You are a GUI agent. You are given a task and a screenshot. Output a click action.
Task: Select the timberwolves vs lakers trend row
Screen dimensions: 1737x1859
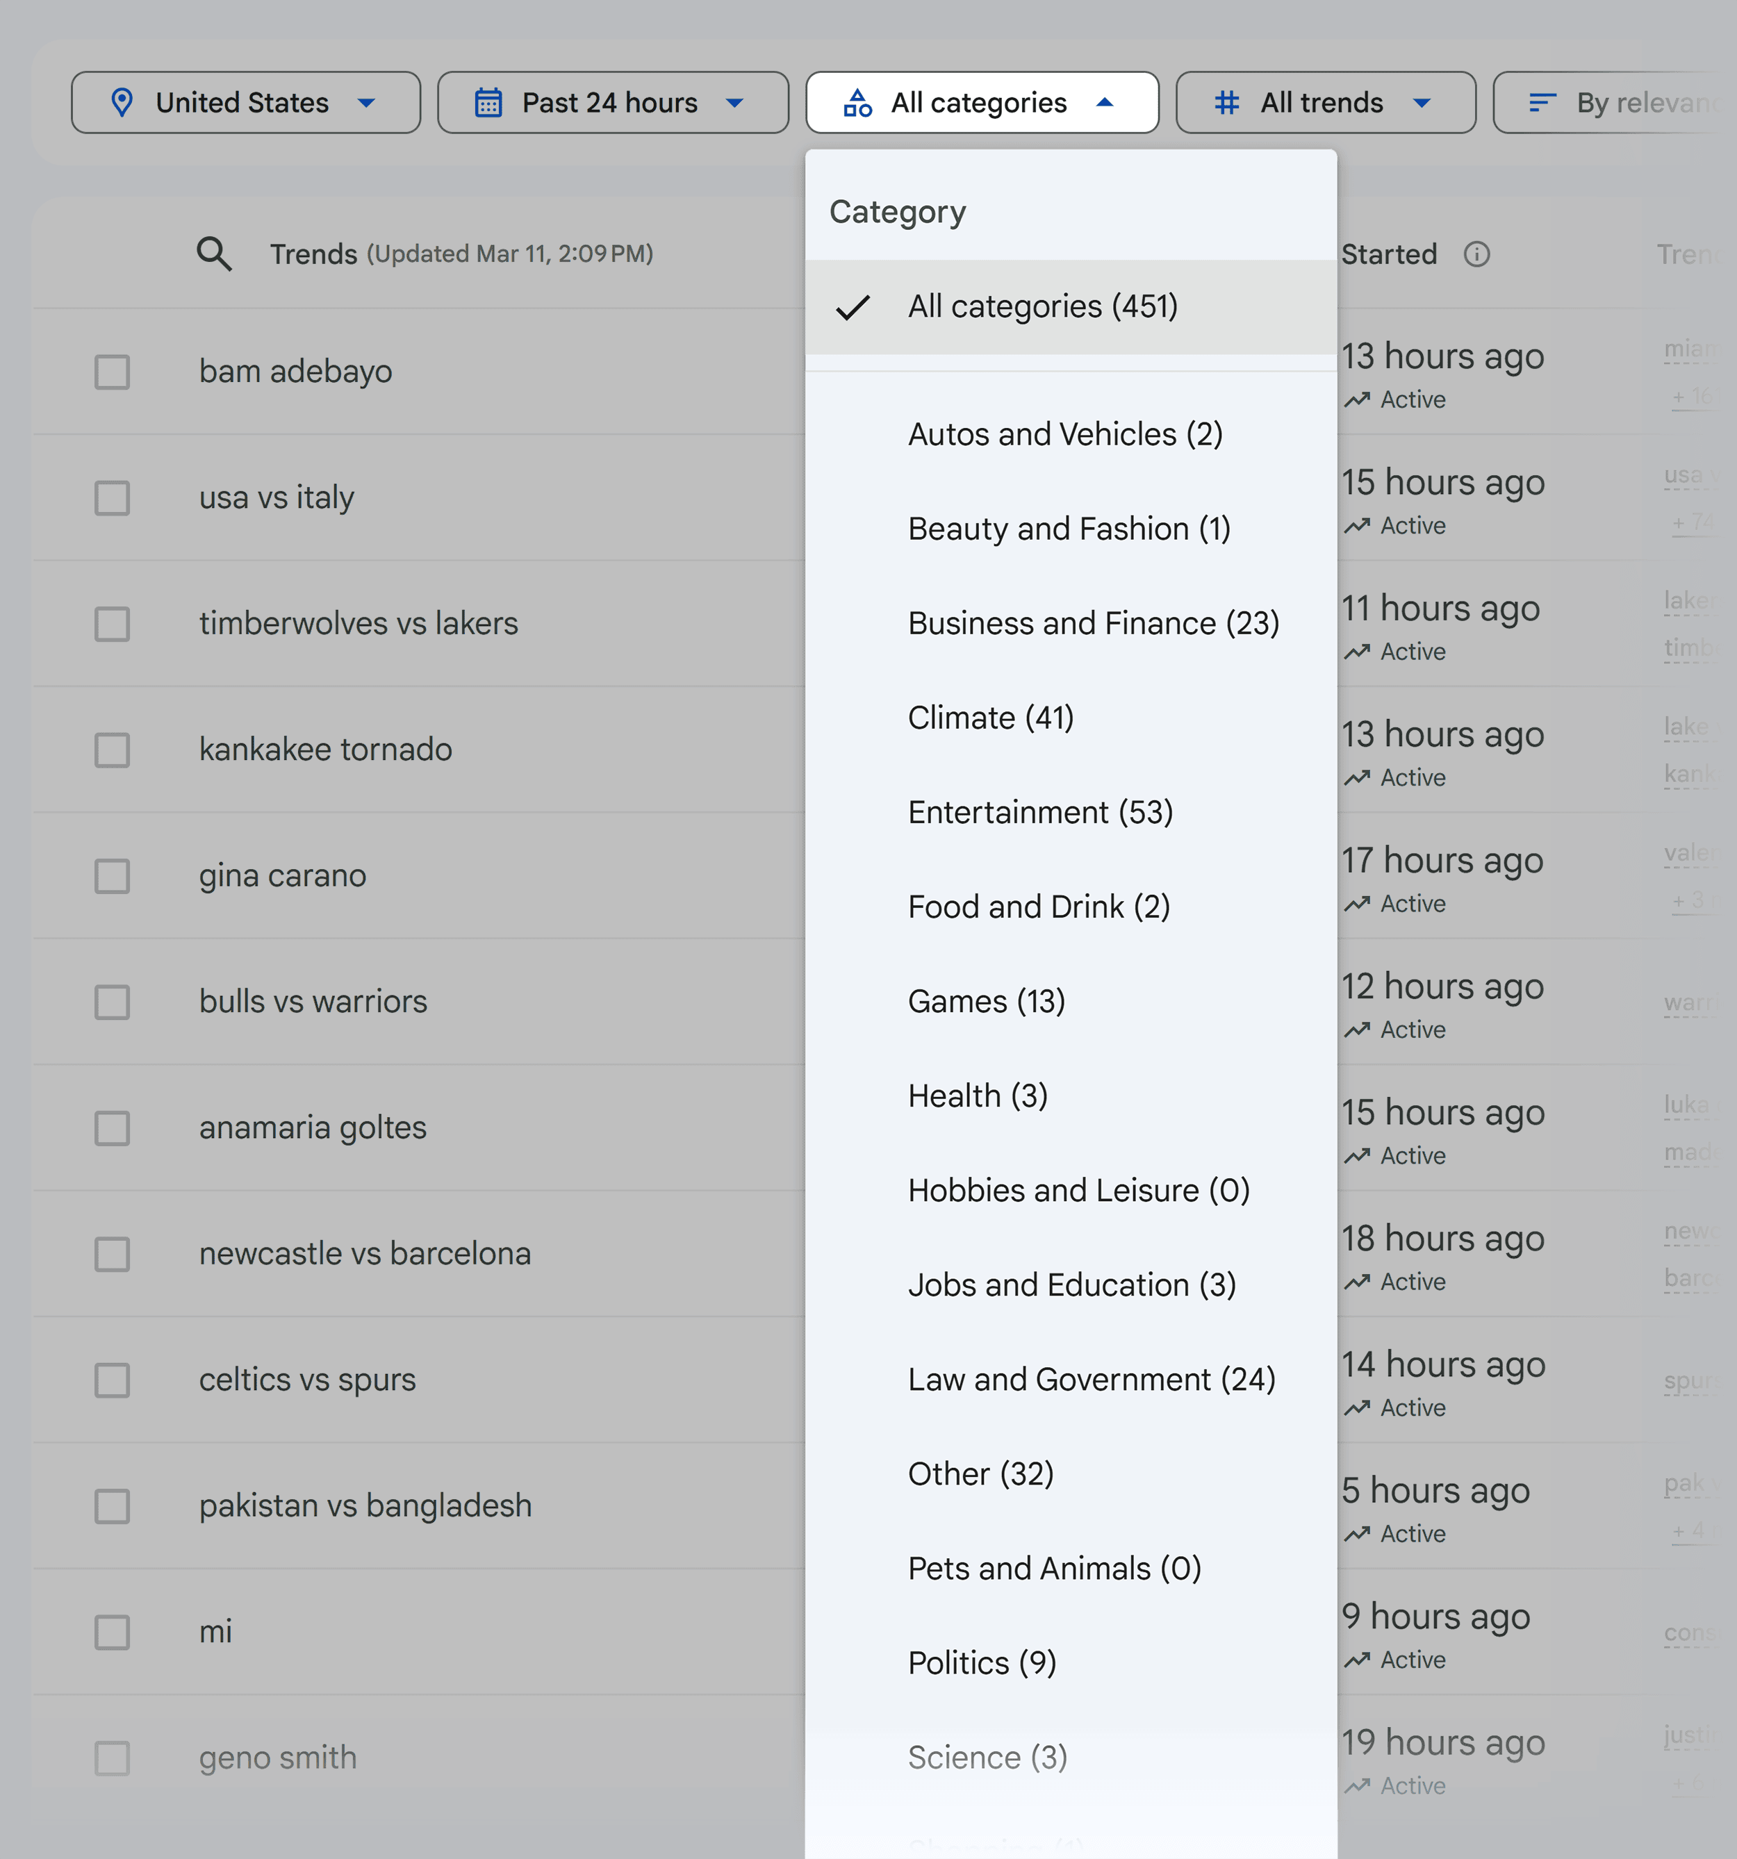359,622
